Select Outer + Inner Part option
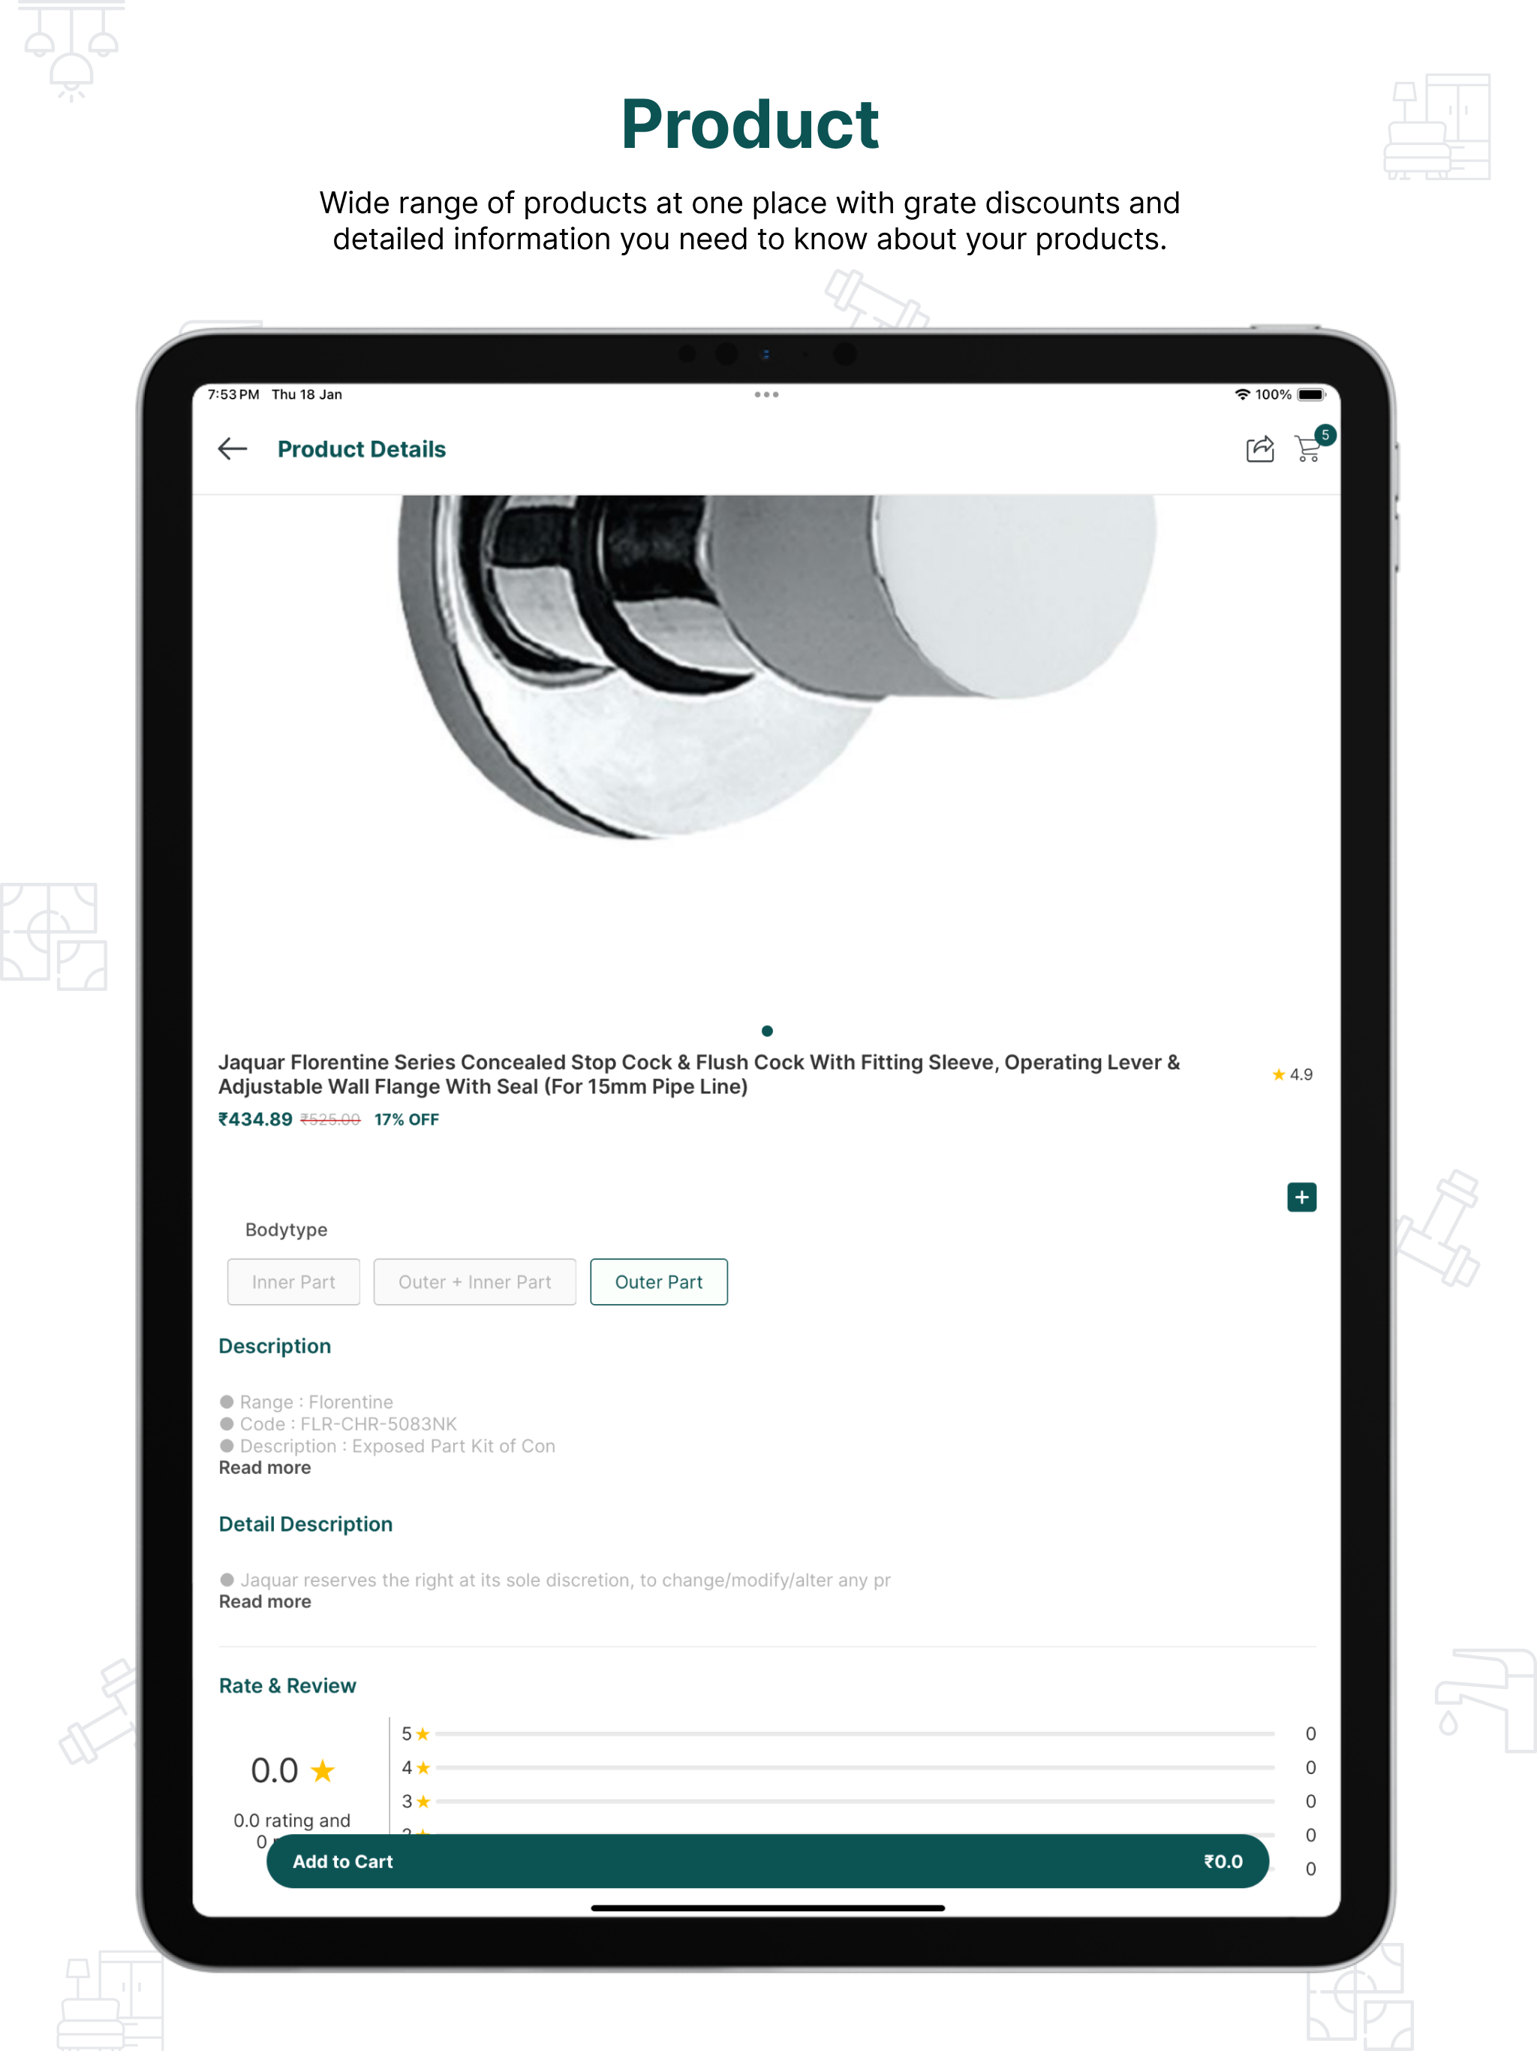Screen dimensions: 1537x2051 tap(474, 1282)
